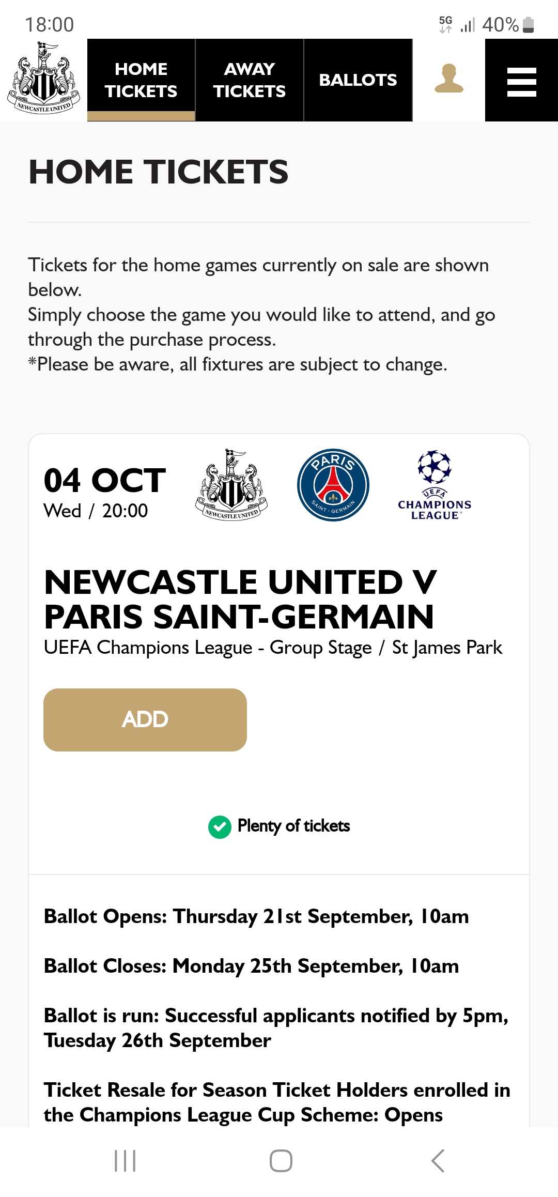Switch to the Away Tickets tab
558x1197 pixels.
pos(250,80)
